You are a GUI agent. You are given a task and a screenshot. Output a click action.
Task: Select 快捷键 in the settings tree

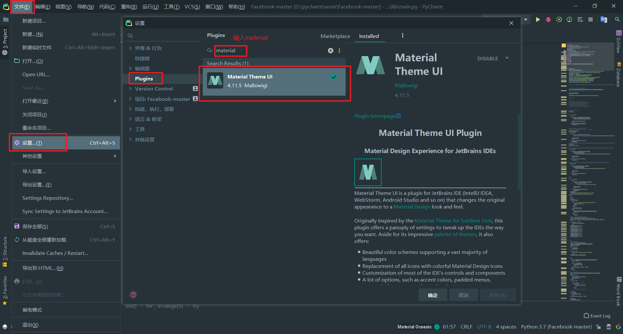142,58
